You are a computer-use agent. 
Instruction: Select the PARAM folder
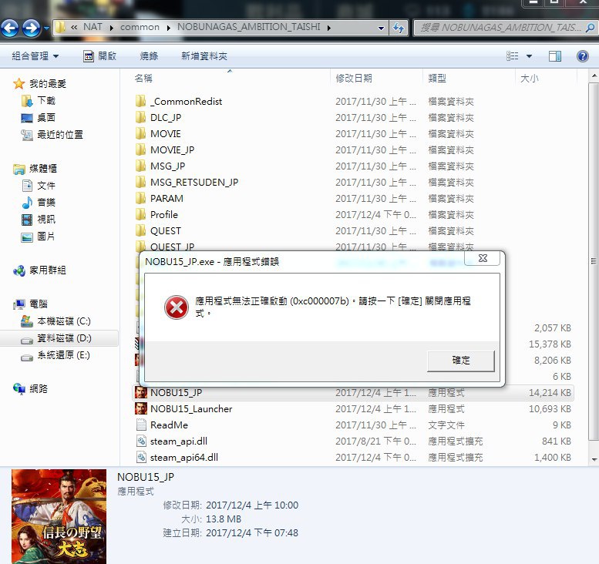tap(167, 199)
